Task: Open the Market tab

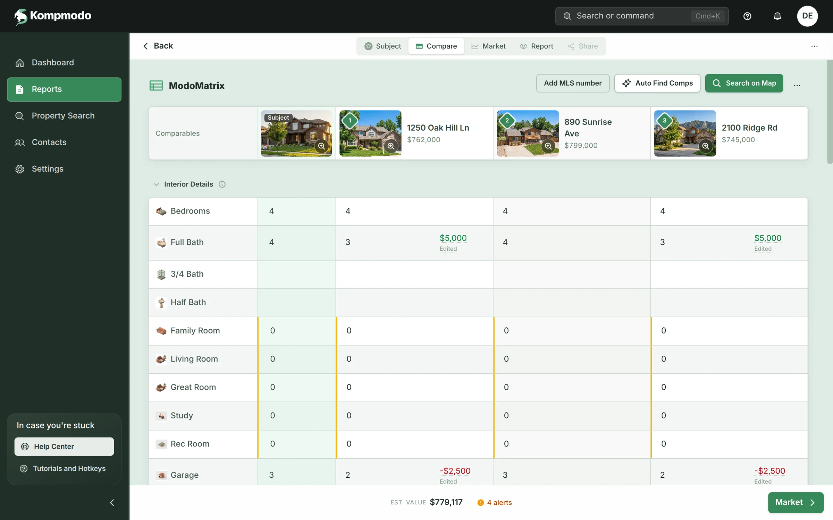Action: (488, 46)
